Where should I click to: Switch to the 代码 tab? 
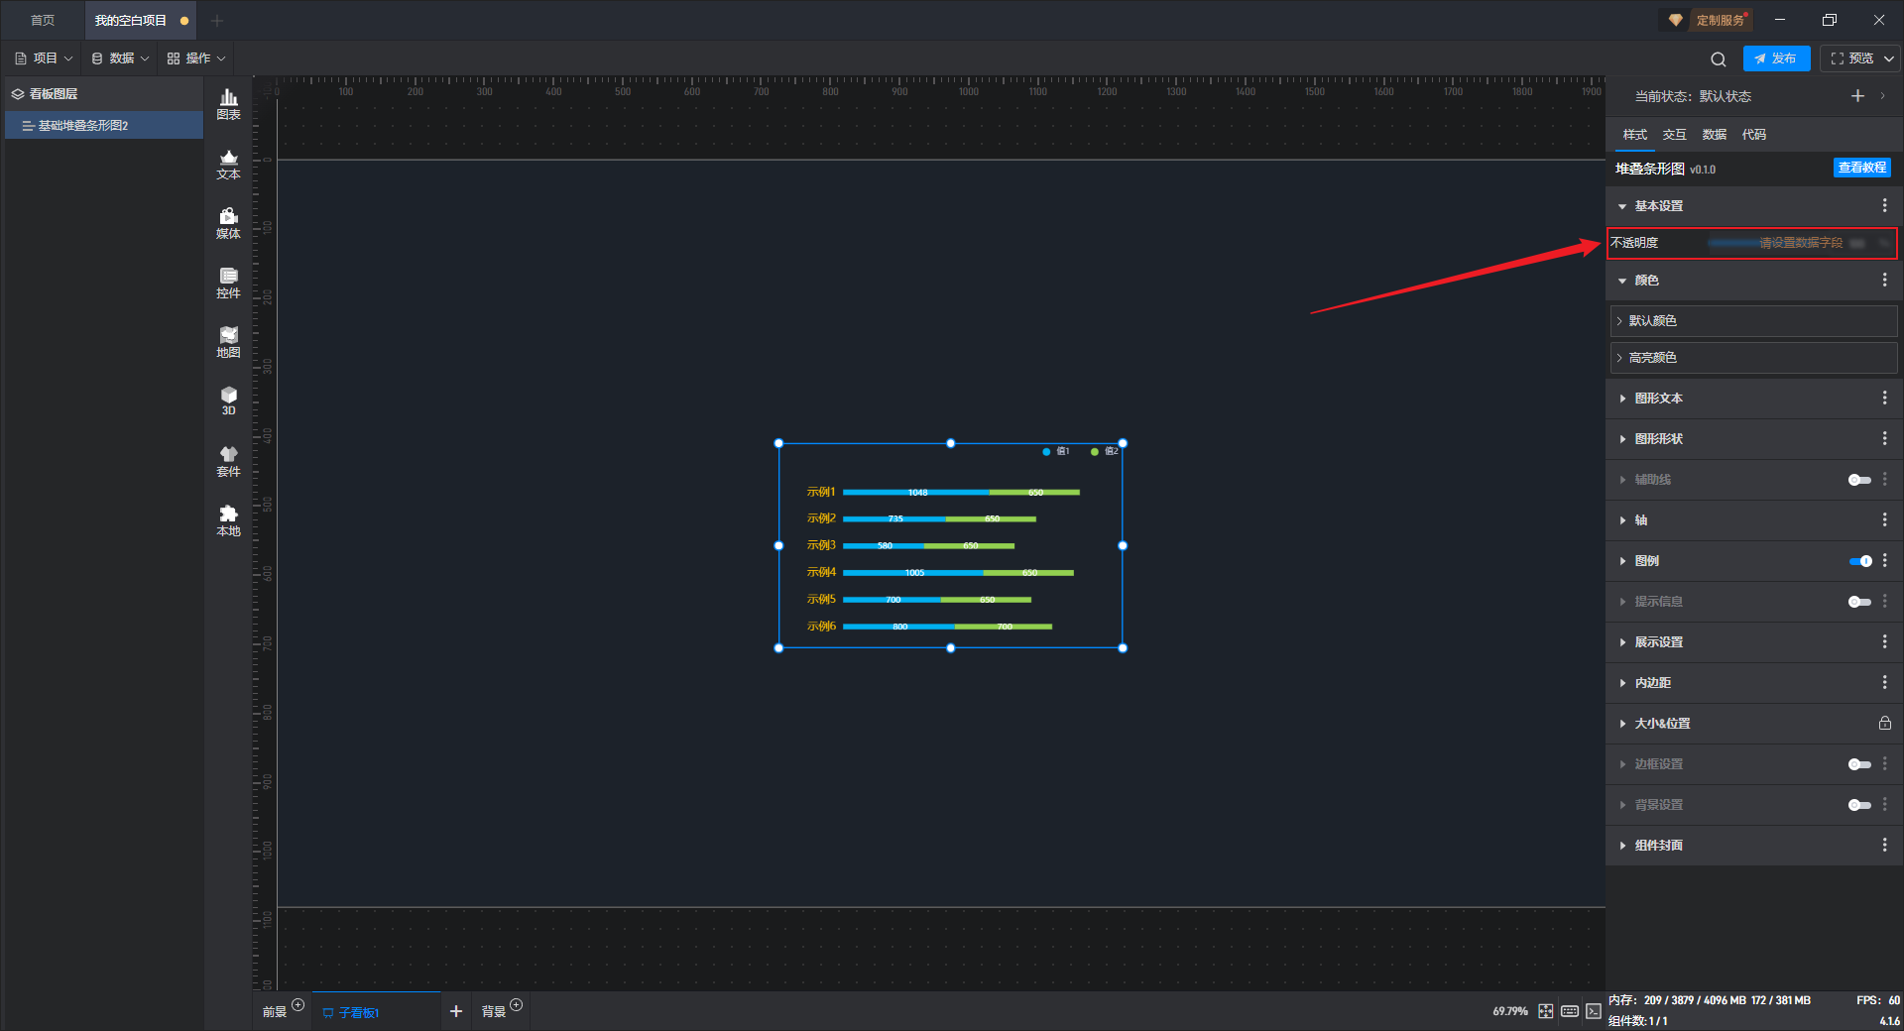tap(1754, 134)
